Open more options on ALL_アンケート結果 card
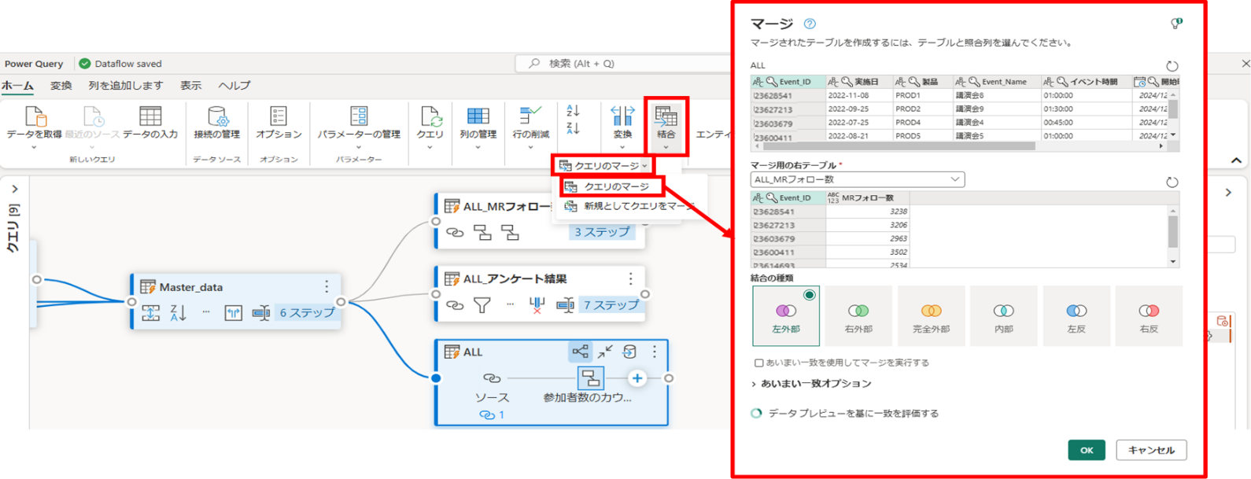The image size is (1251, 479). pyautogui.click(x=630, y=278)
